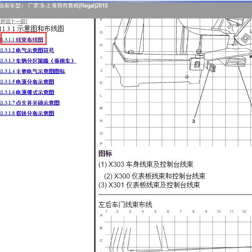This screenshot has height=252, width=252.
Task: Open 11.3.1.5 电源分布示意图 link
Action: tap(27, 82)
